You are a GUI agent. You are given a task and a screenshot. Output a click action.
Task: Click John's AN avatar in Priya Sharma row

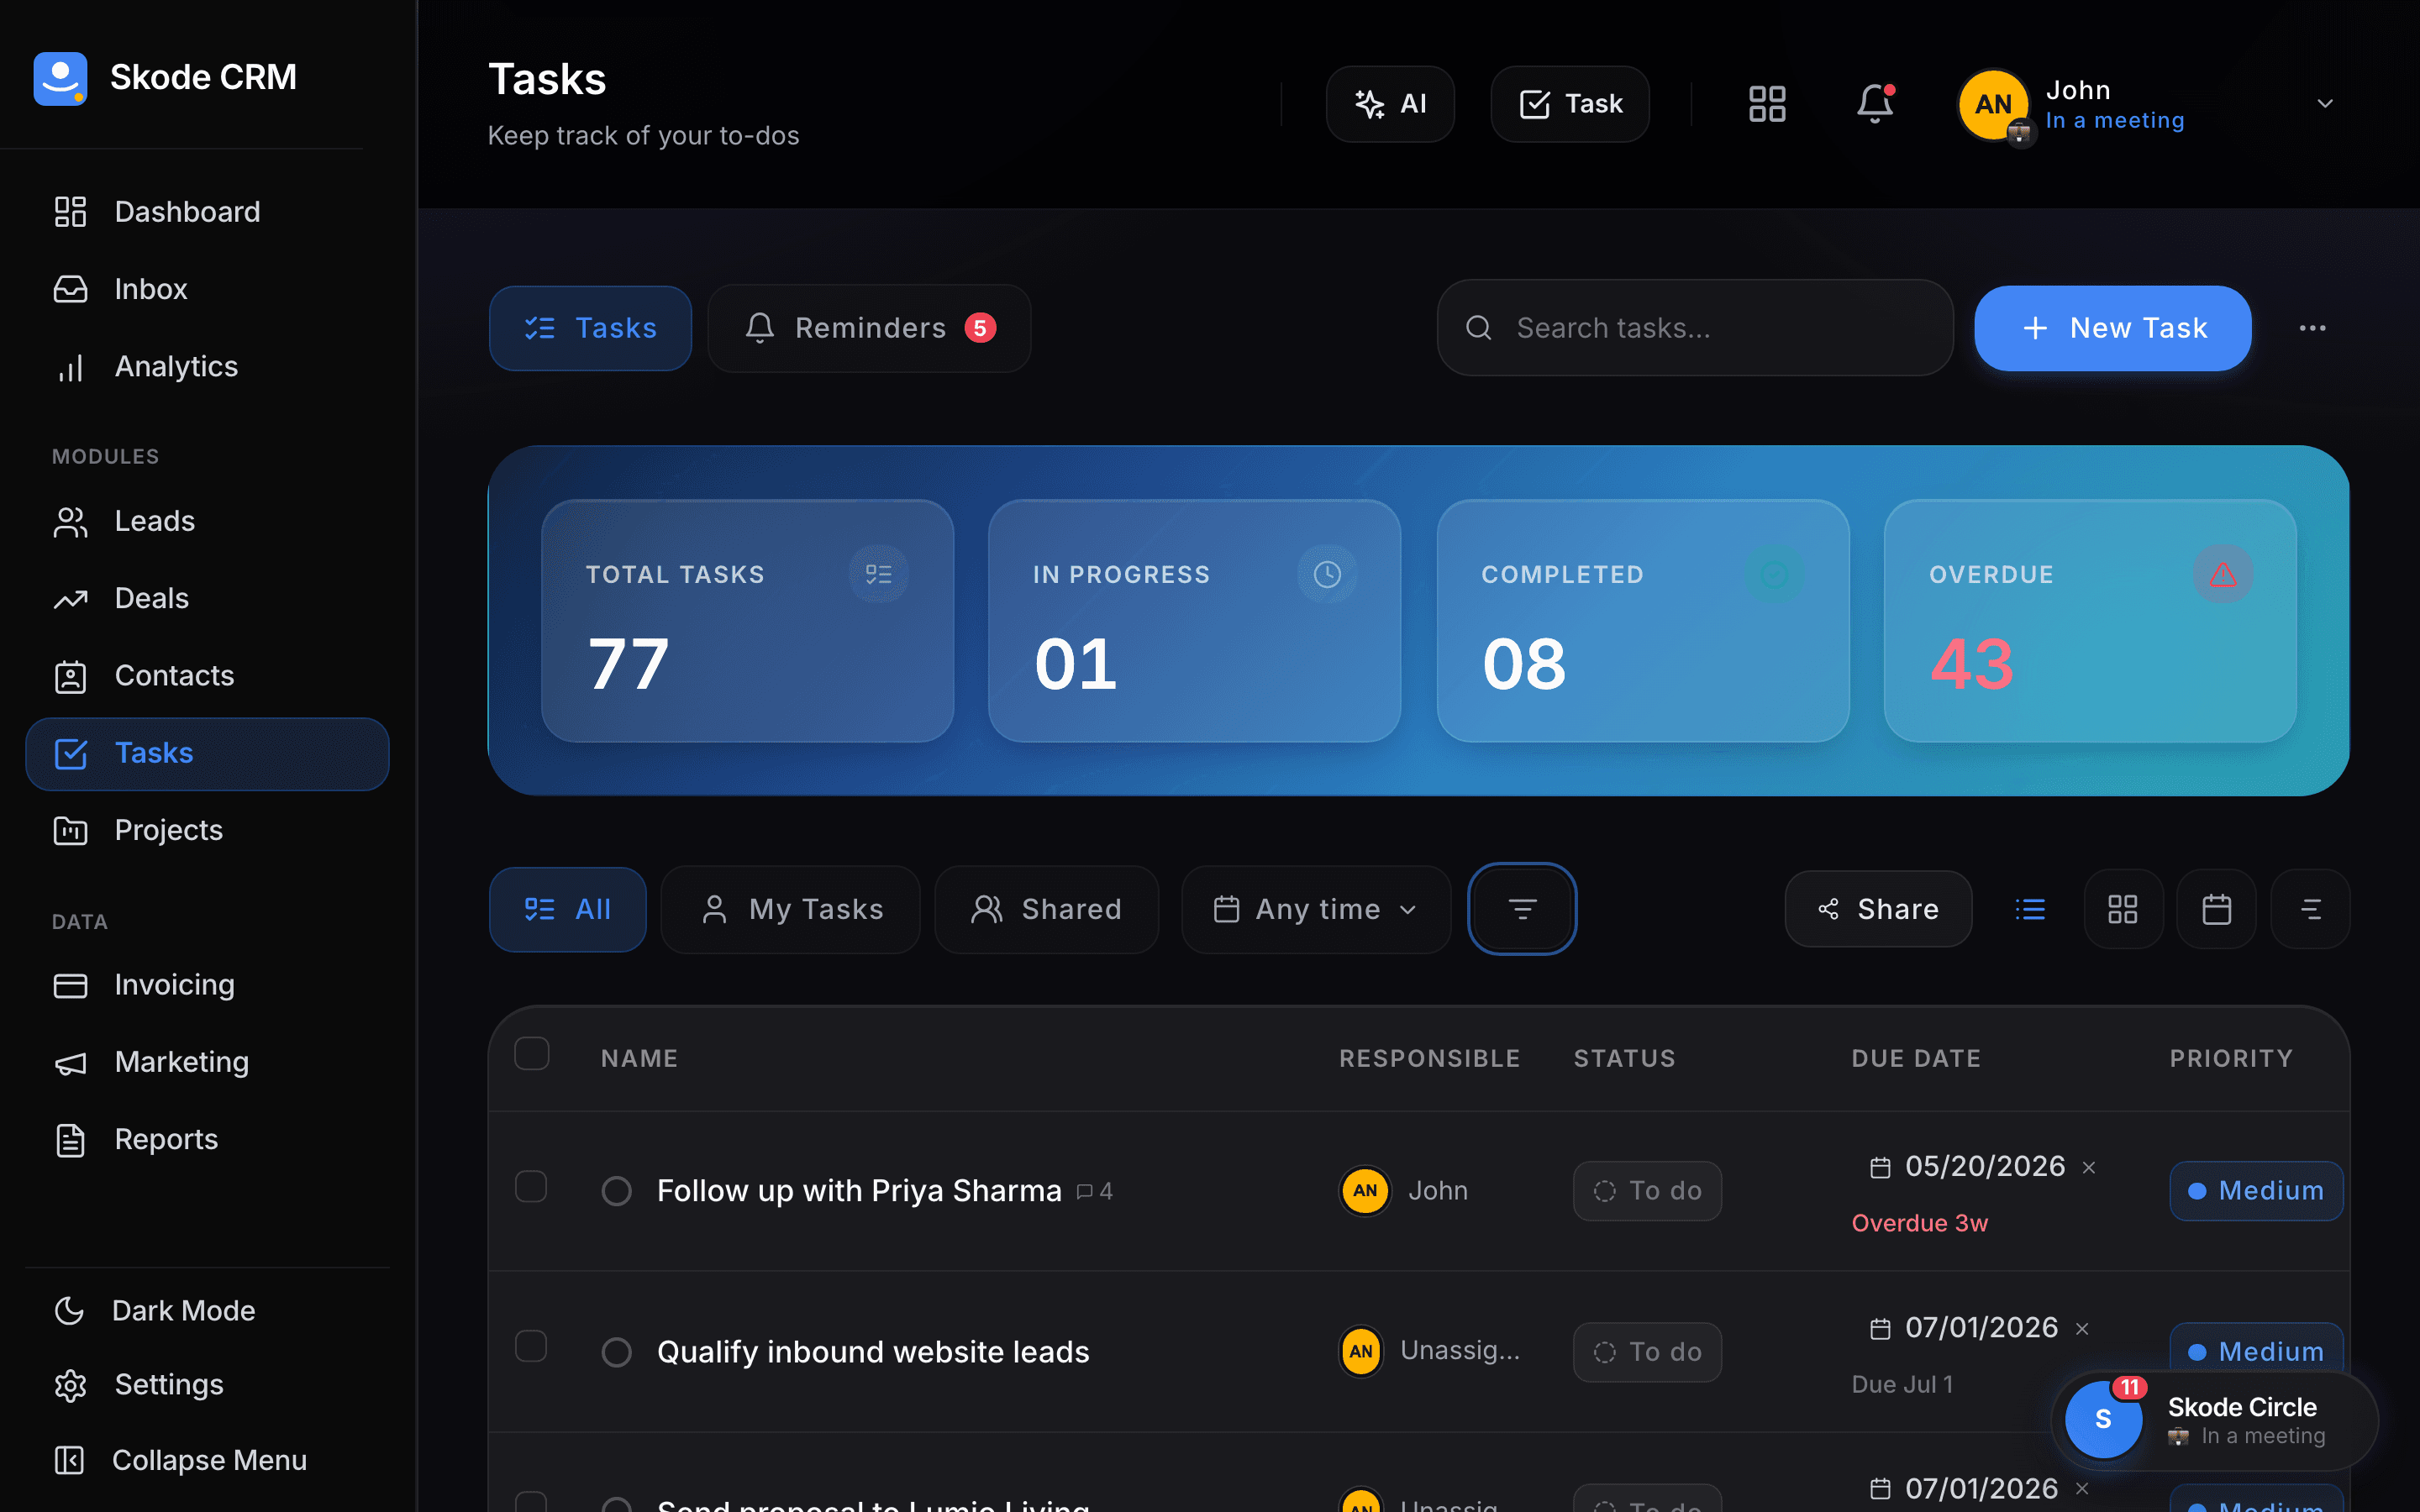[x=1365, y=1191]
